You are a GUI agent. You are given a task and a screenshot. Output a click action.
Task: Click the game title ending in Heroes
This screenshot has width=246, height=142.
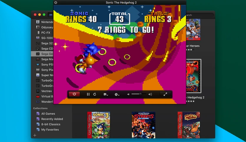coord(193,46)
